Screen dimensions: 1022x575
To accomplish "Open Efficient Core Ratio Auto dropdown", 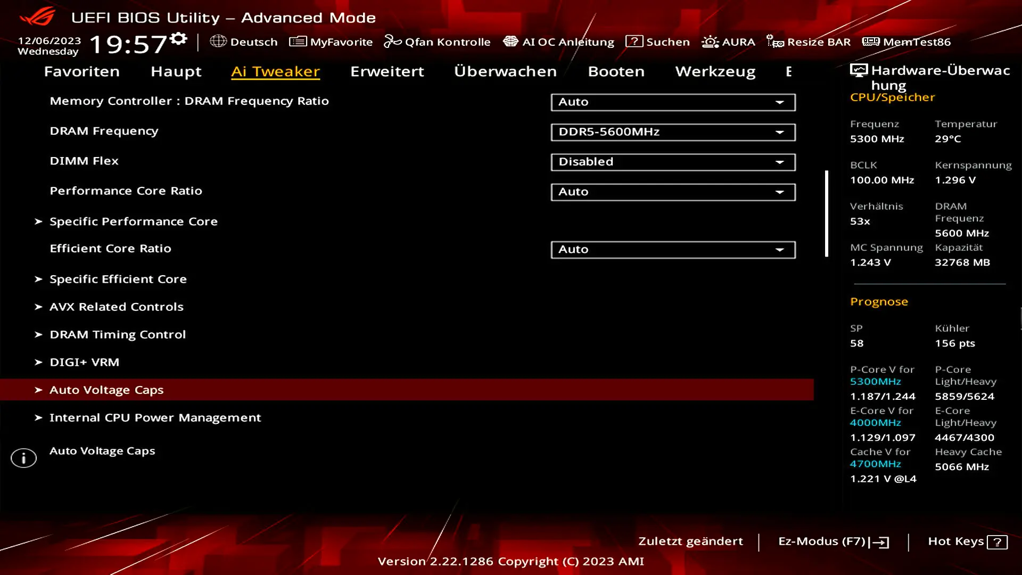I will (x=673, y=250).
